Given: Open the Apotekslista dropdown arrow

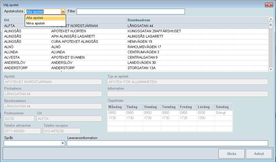Looking at the screenshot, I should point(63,12).
